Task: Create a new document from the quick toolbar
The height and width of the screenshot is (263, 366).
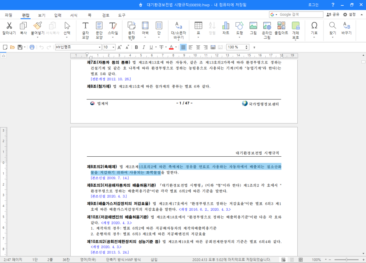Action: (x=5, y=47)
